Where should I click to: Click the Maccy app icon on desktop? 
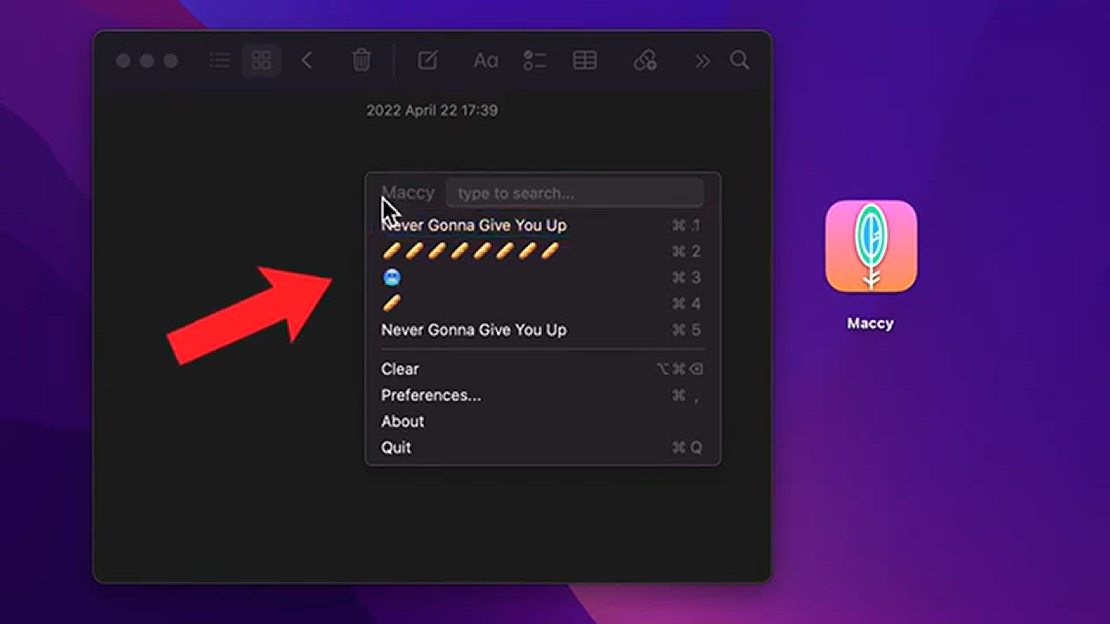click(x=871, y=246)
